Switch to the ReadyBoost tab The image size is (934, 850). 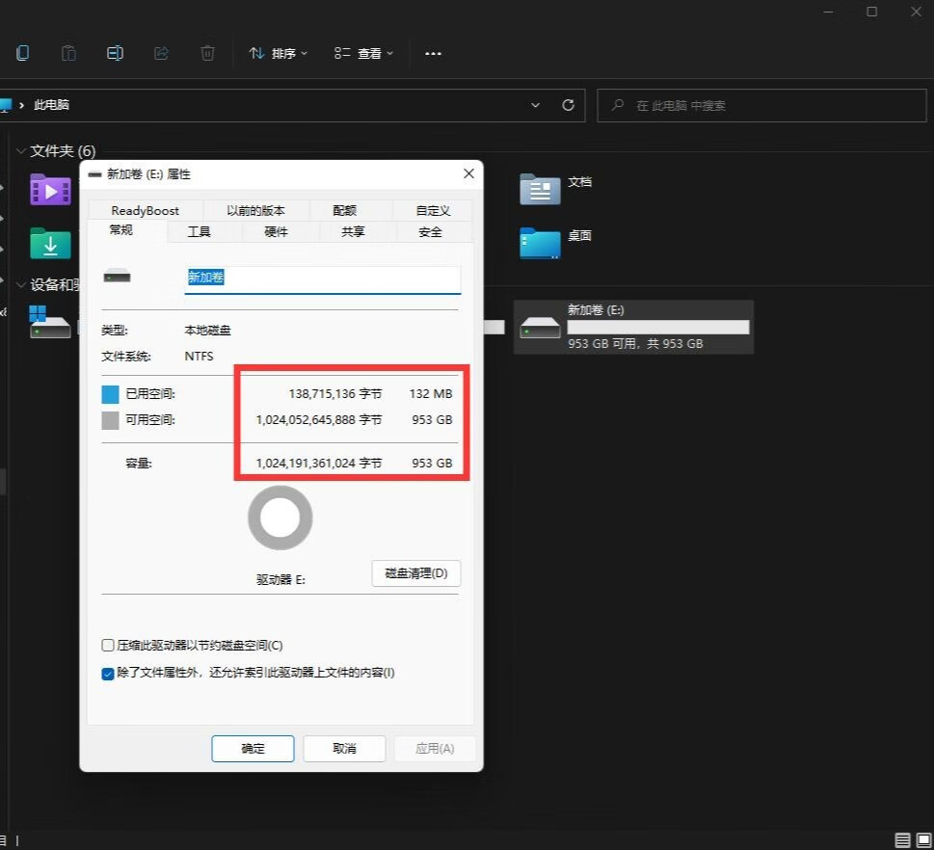coord(145,210)
